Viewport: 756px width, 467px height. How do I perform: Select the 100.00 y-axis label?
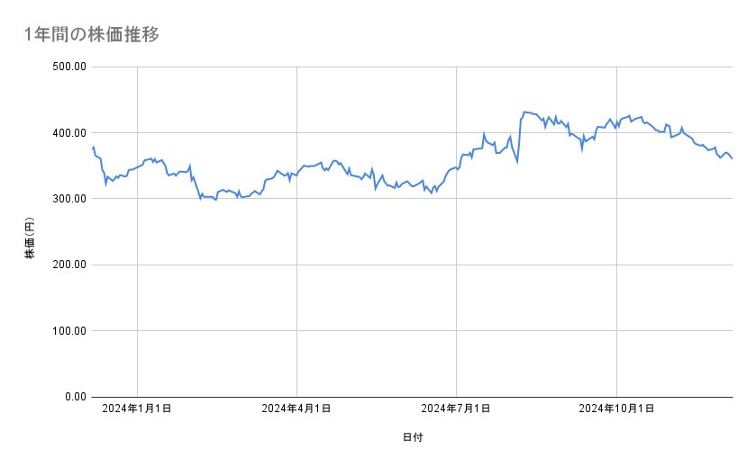(68, 330)
